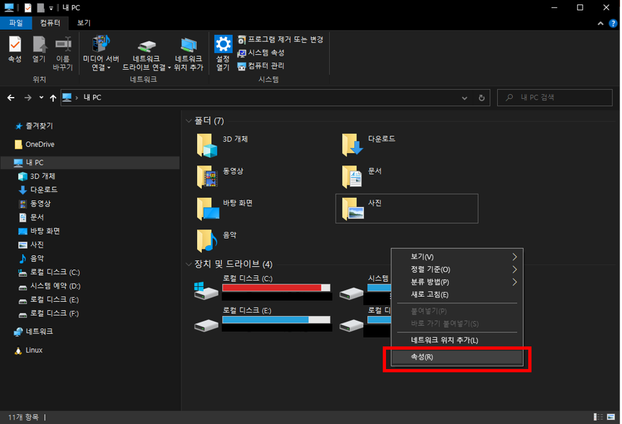Select 사진 in navigation pane
Image resolution: width=622 pixels, height=424 pixels.
click(x=31, y=245)
